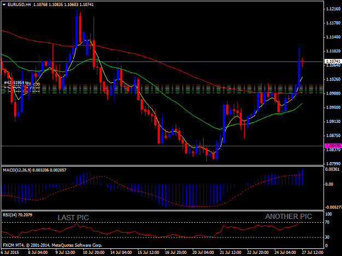Click the 1.08750 price axis value
The height and width of the screenshot is (256, 342).
[x=333, y=135]
